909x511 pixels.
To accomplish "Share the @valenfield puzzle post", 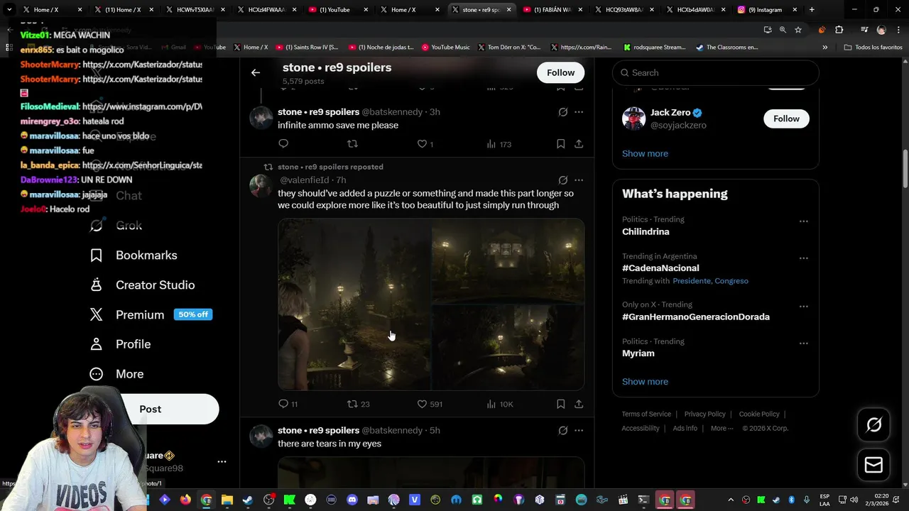I will [579, 404].
